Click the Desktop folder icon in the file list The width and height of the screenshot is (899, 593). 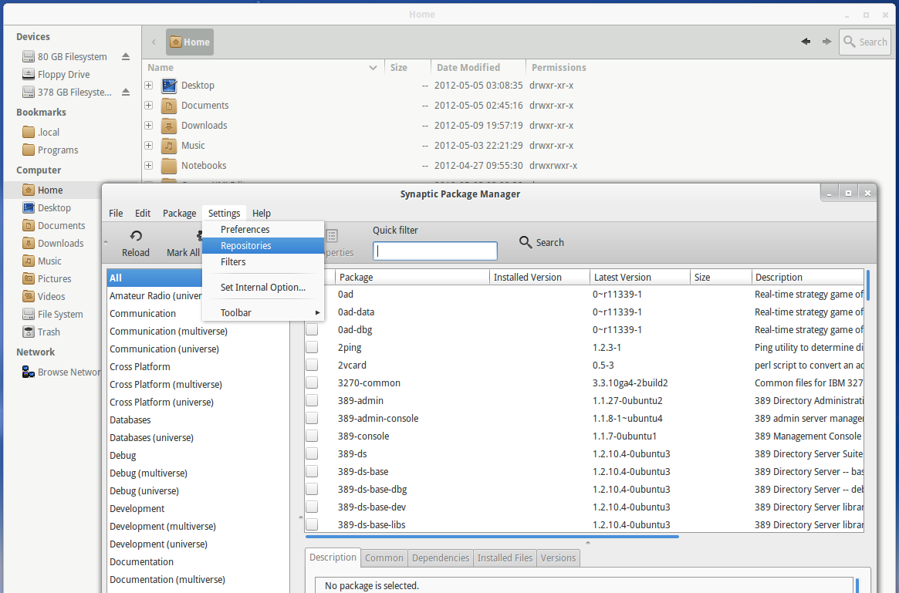pyautogui.click(x=168, y=86)
